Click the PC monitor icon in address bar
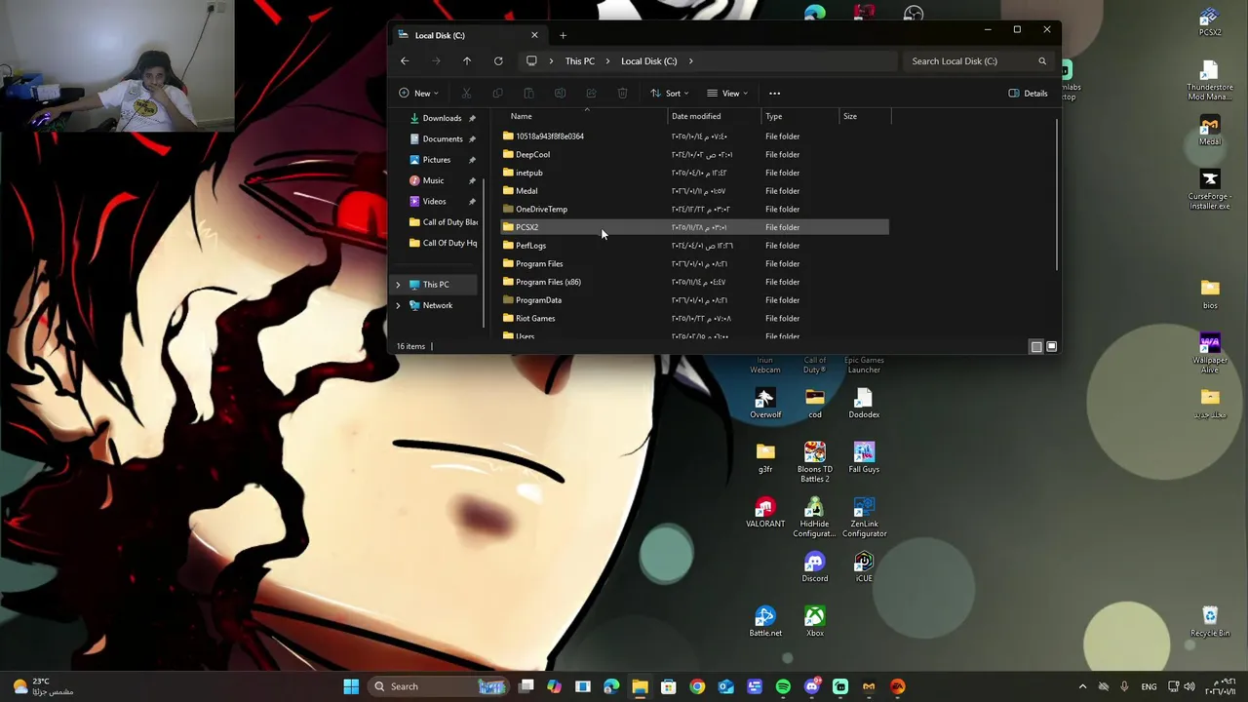Viewport: 1248px width, 702px height. (x=531, y=61)
